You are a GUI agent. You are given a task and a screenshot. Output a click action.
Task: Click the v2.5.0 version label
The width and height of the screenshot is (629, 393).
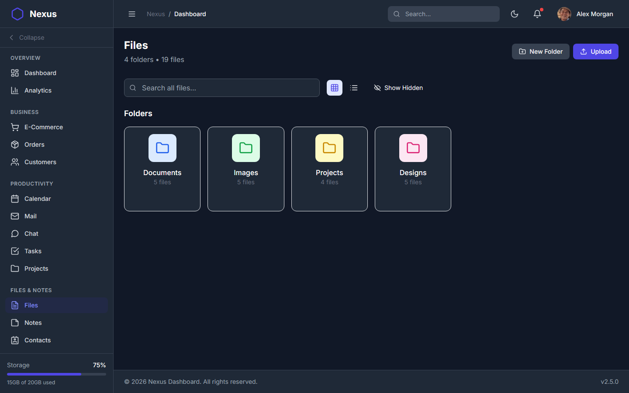(609, 382)
